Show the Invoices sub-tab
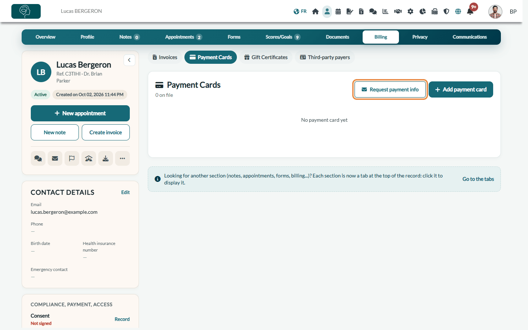Viewport: 528px width, 330px height. [x=165, y=57]
